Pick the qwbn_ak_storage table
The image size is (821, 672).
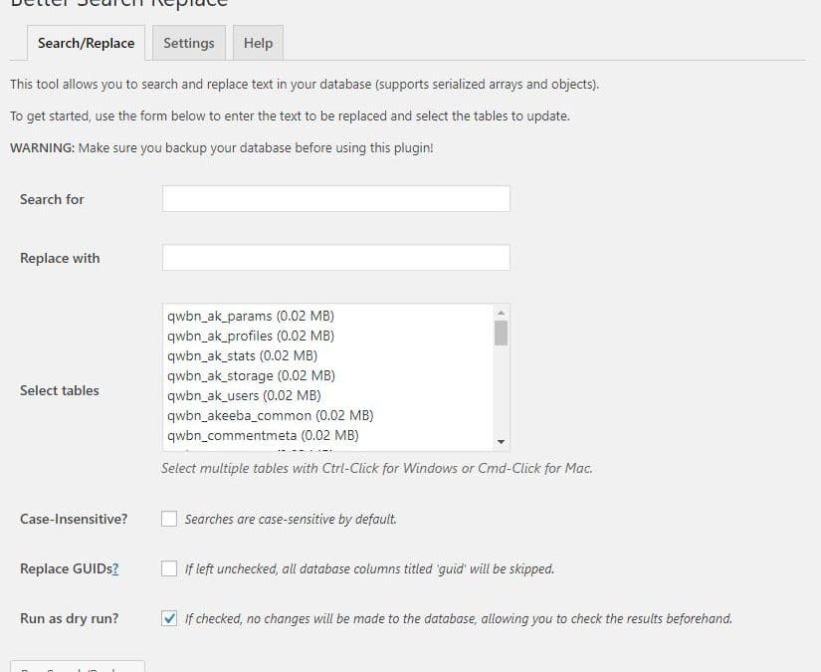pyautogui.click(x=251, y=375)
